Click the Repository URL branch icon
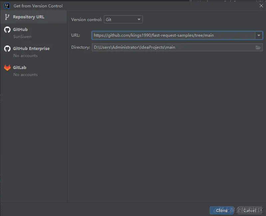The image size is (266, 216). pyautogui.click(x=7, y=17)
